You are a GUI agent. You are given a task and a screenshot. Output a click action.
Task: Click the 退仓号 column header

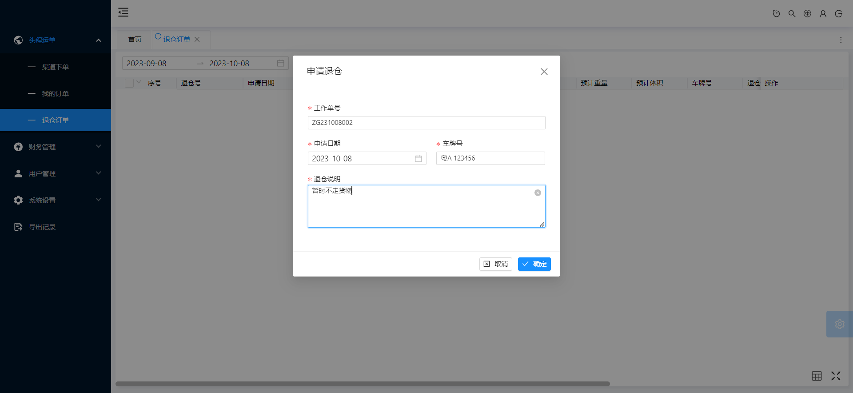point(191,83)
